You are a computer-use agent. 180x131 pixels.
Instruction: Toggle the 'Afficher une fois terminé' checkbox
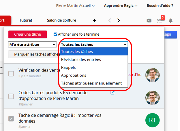[x=55, y=34]
